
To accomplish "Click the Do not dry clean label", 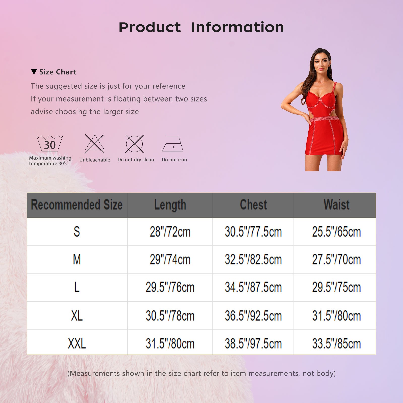I will click(x=136, y=160).
